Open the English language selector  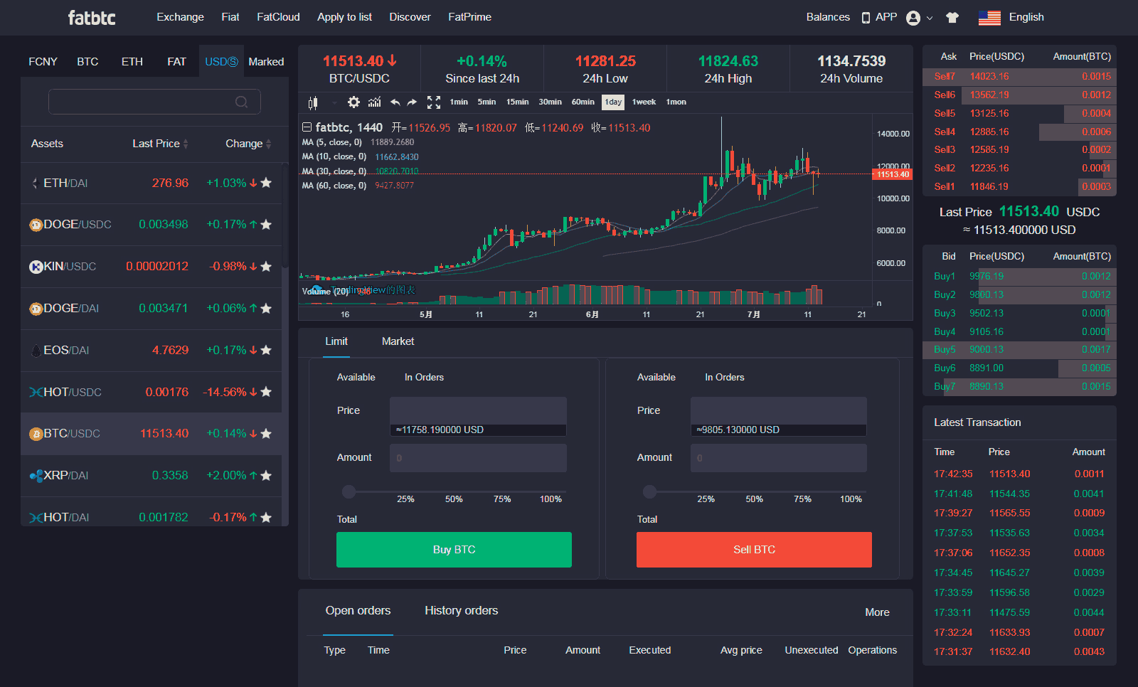click(x=1026, y=17)
